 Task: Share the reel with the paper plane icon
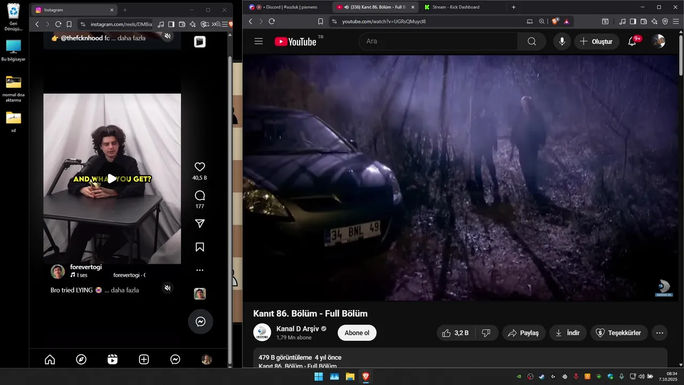point(200,224)
